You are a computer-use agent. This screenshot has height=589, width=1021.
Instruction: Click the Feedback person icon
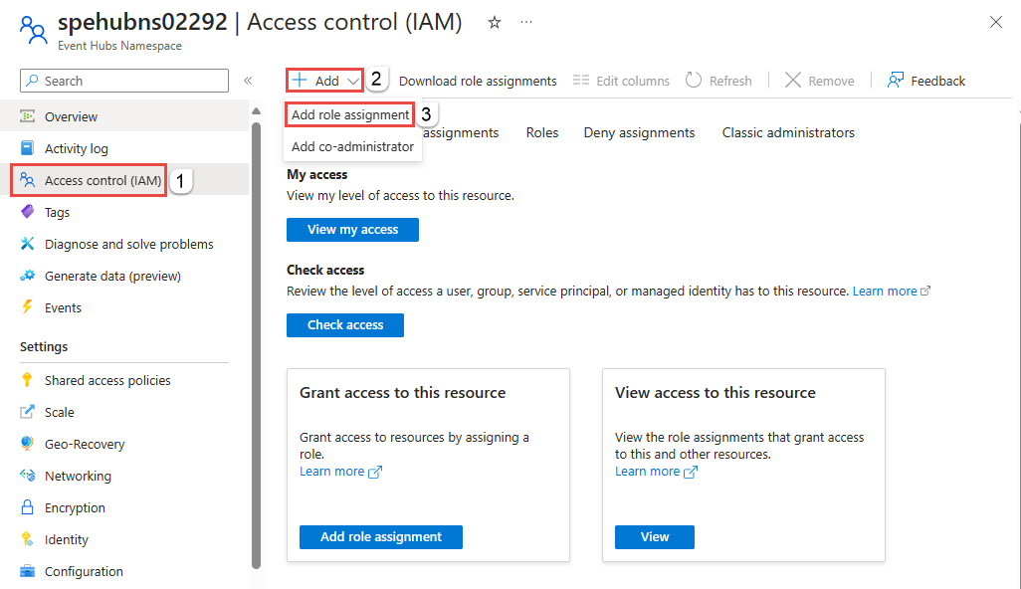[896, 80]
